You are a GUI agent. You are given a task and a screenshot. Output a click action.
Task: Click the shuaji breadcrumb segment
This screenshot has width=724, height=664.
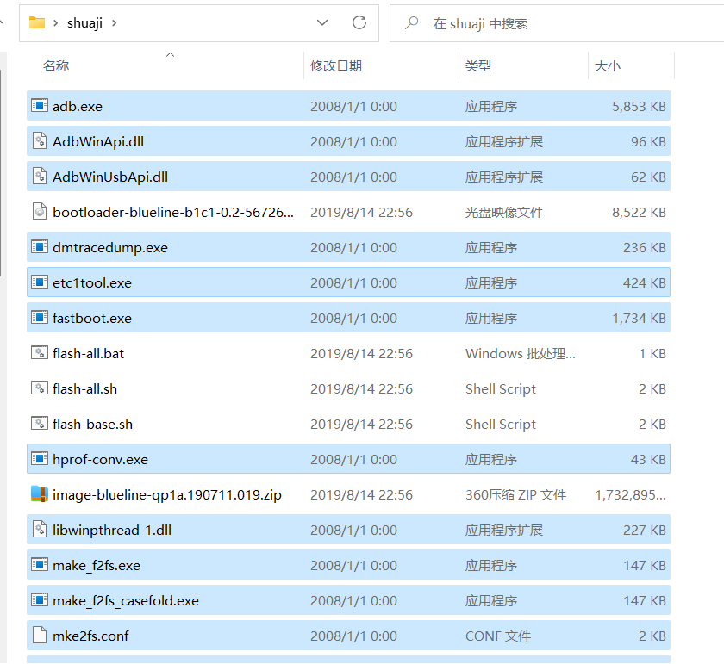(84, 23)
